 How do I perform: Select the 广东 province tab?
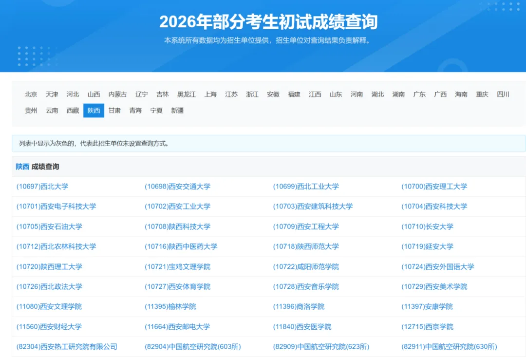(x=419, y=94)
